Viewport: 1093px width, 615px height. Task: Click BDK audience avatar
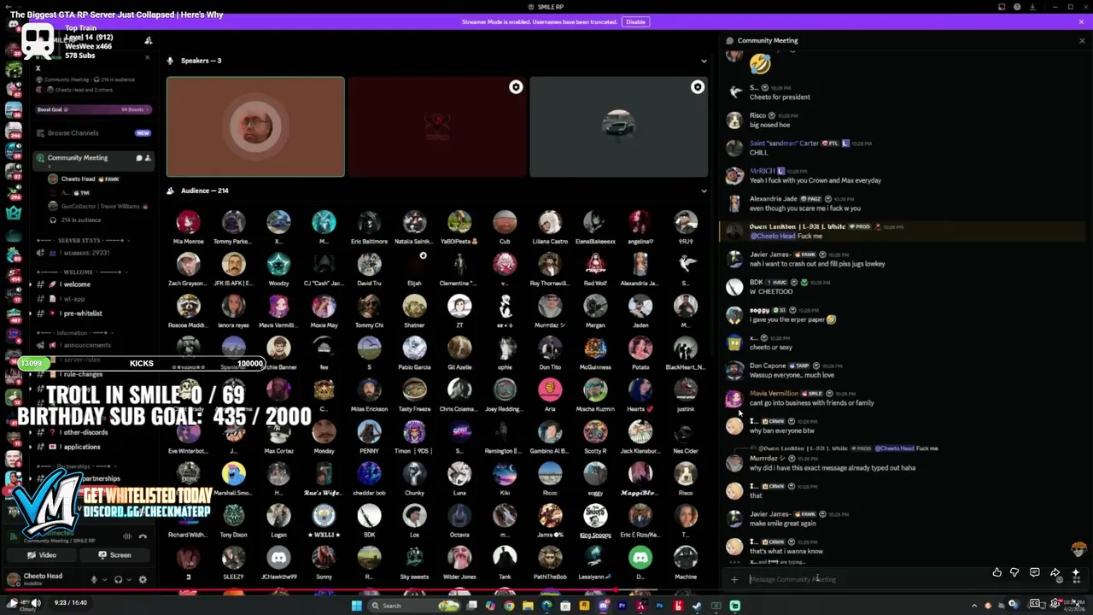pyautogui.click(x=369, y=516)
